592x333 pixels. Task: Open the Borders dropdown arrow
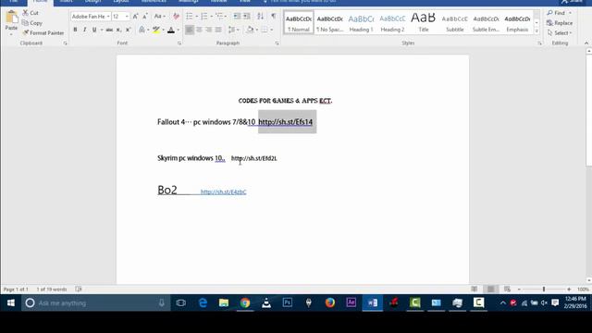(271, 30)
